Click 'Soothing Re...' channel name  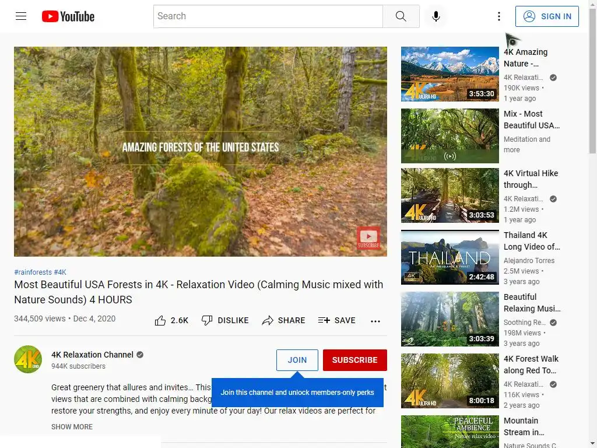[525, 322]
